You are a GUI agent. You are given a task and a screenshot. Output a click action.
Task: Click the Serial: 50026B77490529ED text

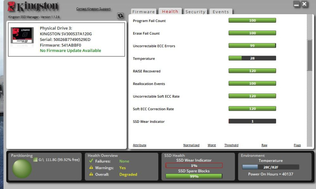pos(65,39)
